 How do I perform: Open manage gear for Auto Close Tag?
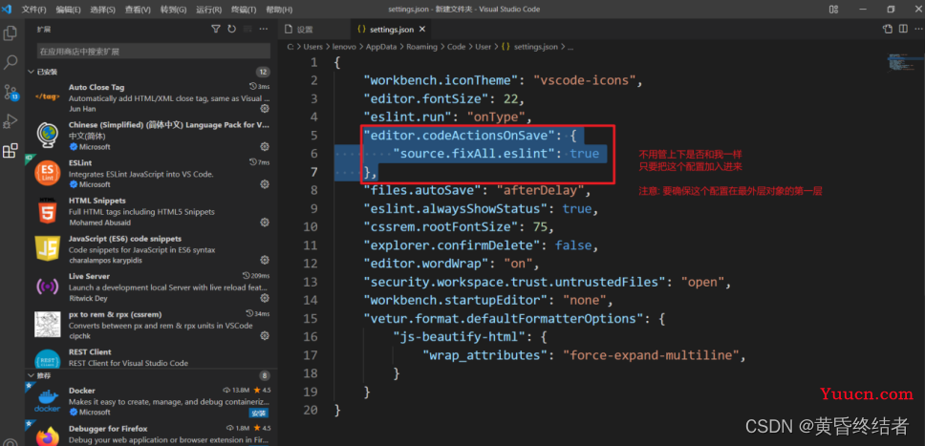click(265, 109)
